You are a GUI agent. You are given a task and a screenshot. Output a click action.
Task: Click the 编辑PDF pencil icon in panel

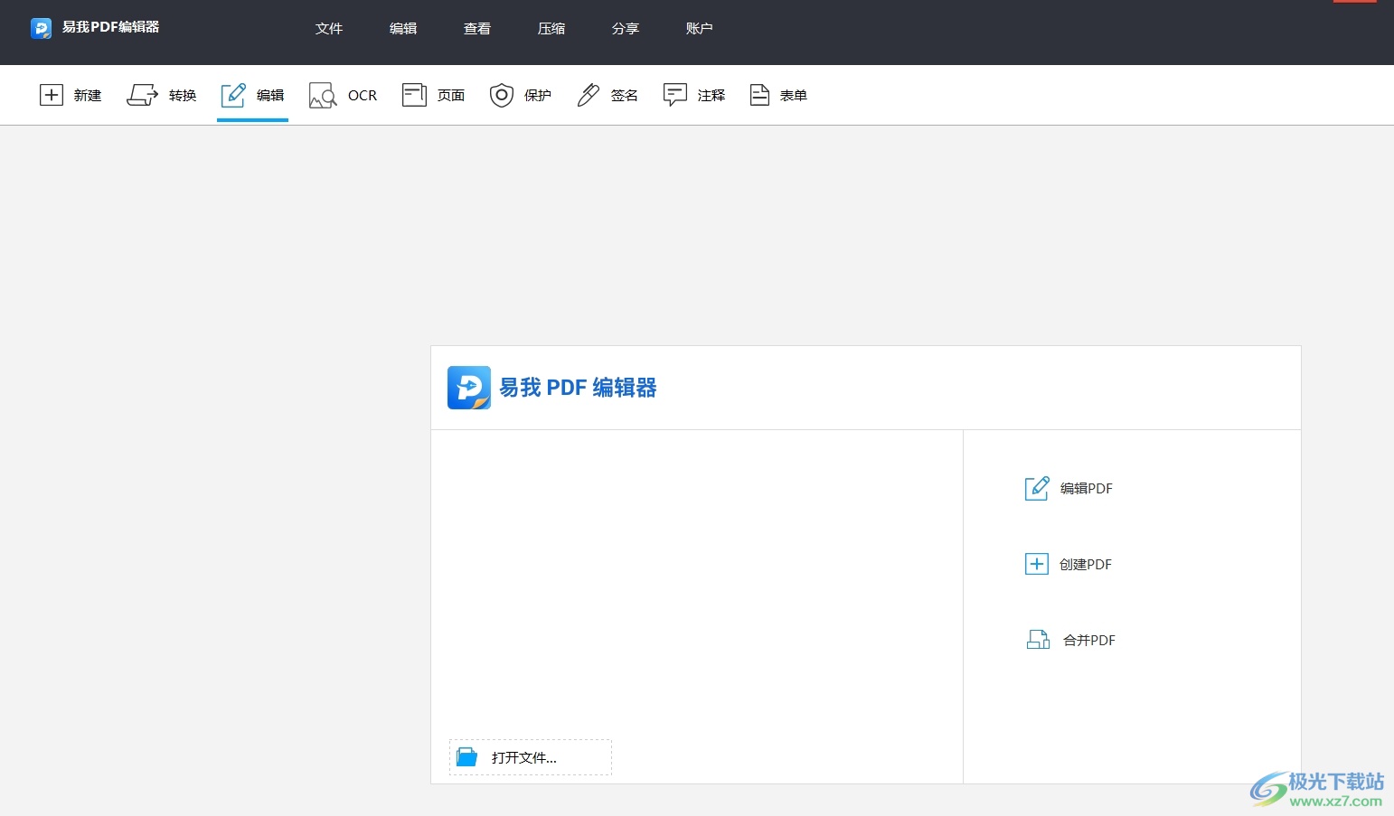1037,488
